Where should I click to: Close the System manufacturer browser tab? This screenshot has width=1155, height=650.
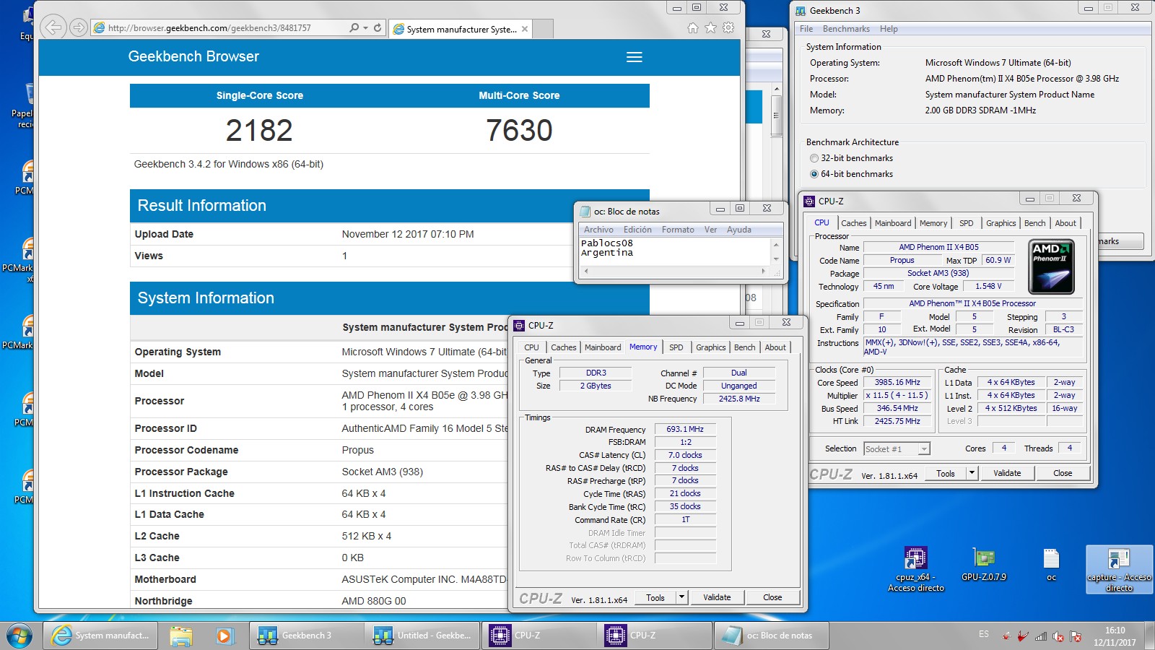(525, 29)
